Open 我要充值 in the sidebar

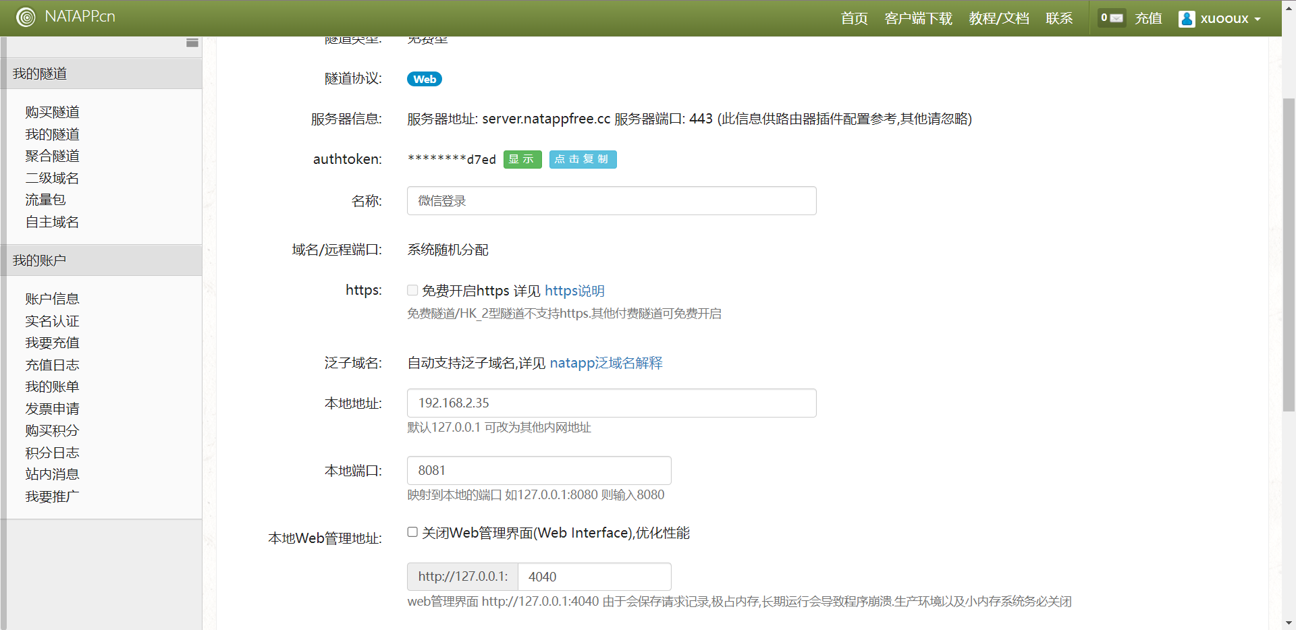(x=53, y=343)
